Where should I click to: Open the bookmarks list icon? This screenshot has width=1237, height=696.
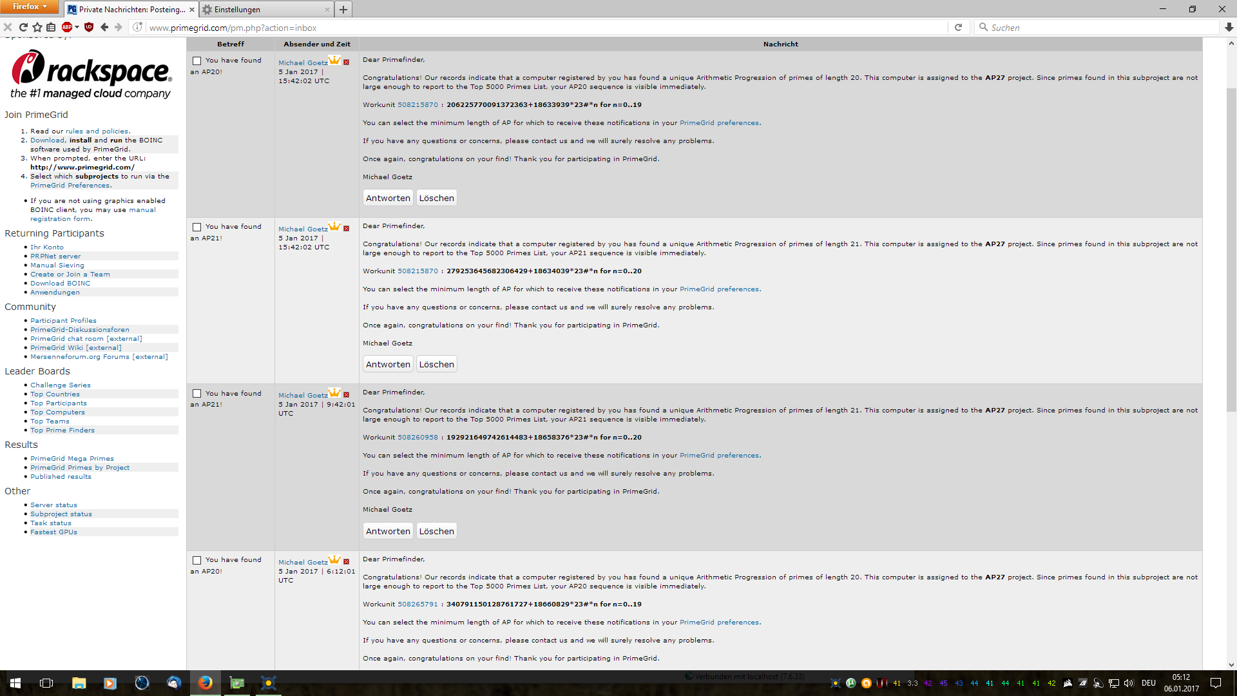[51, 27]
